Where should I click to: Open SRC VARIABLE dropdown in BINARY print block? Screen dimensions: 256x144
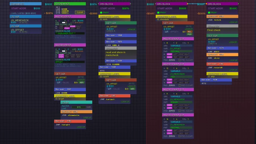pyautogui.click(x=181, y=97)
